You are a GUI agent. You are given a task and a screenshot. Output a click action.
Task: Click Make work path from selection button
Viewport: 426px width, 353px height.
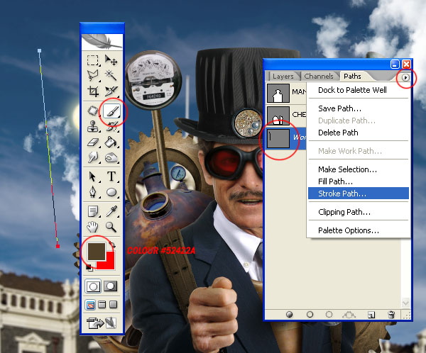349,315
